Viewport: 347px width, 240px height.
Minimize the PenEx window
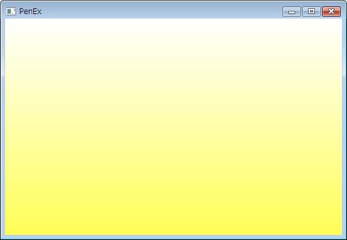291,12
